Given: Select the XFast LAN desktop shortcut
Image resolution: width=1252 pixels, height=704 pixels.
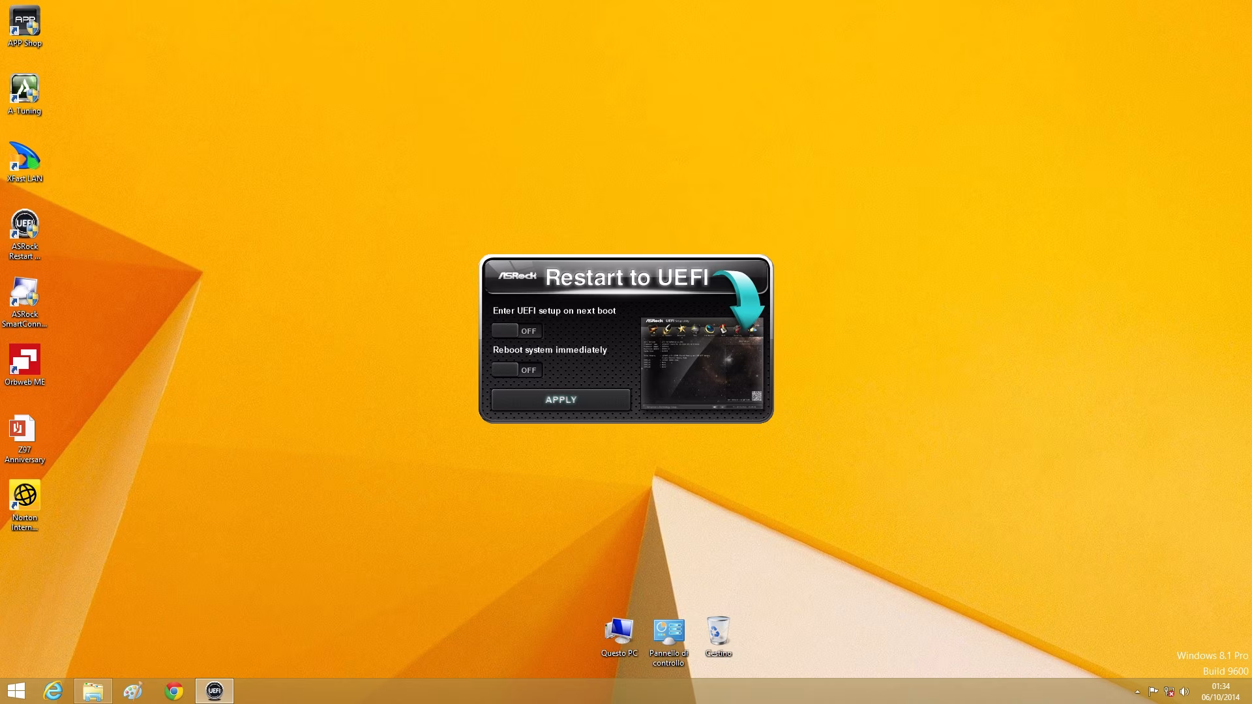Looking at the screenshot, I should [25, 162].
